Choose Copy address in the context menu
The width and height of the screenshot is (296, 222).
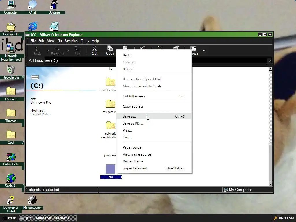click(154, 106)
